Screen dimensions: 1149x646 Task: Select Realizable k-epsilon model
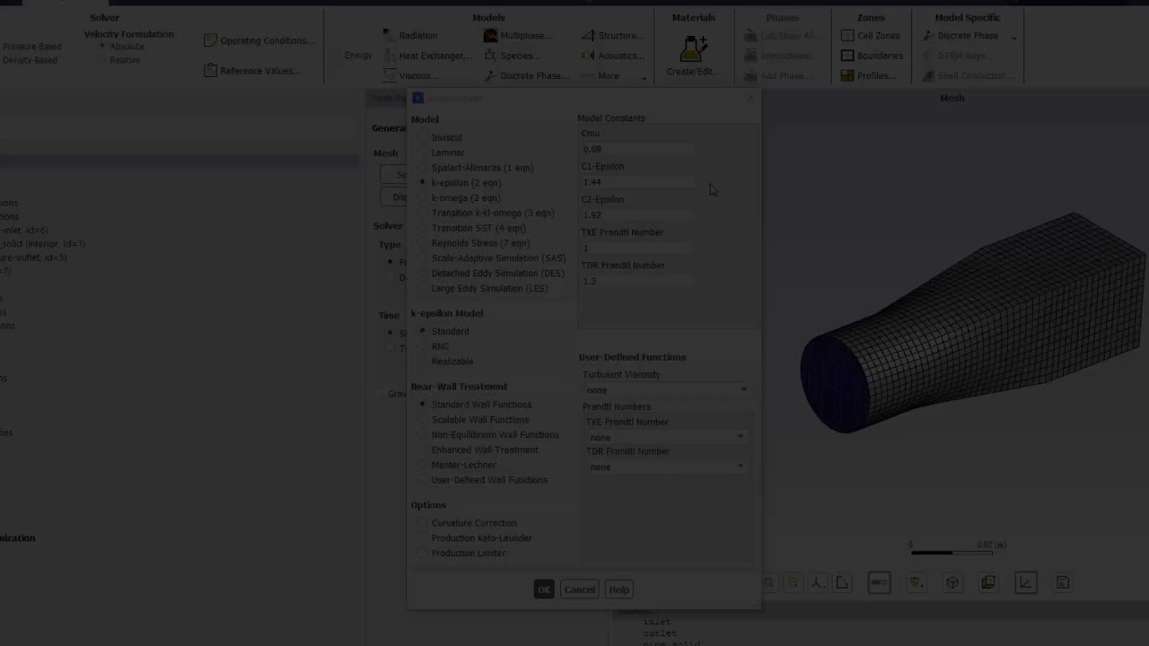coord(445,362)
